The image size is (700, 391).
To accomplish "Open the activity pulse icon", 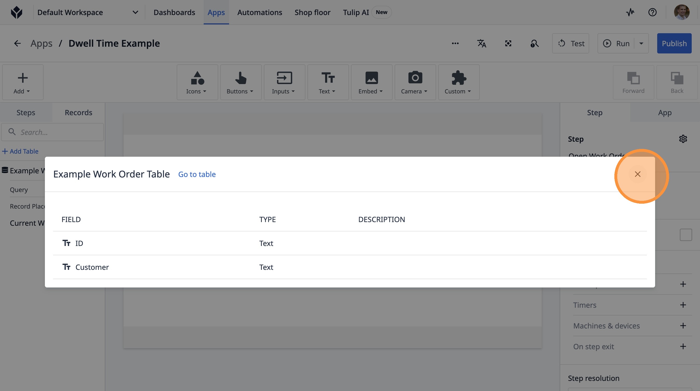I will (x=630, y=12).
